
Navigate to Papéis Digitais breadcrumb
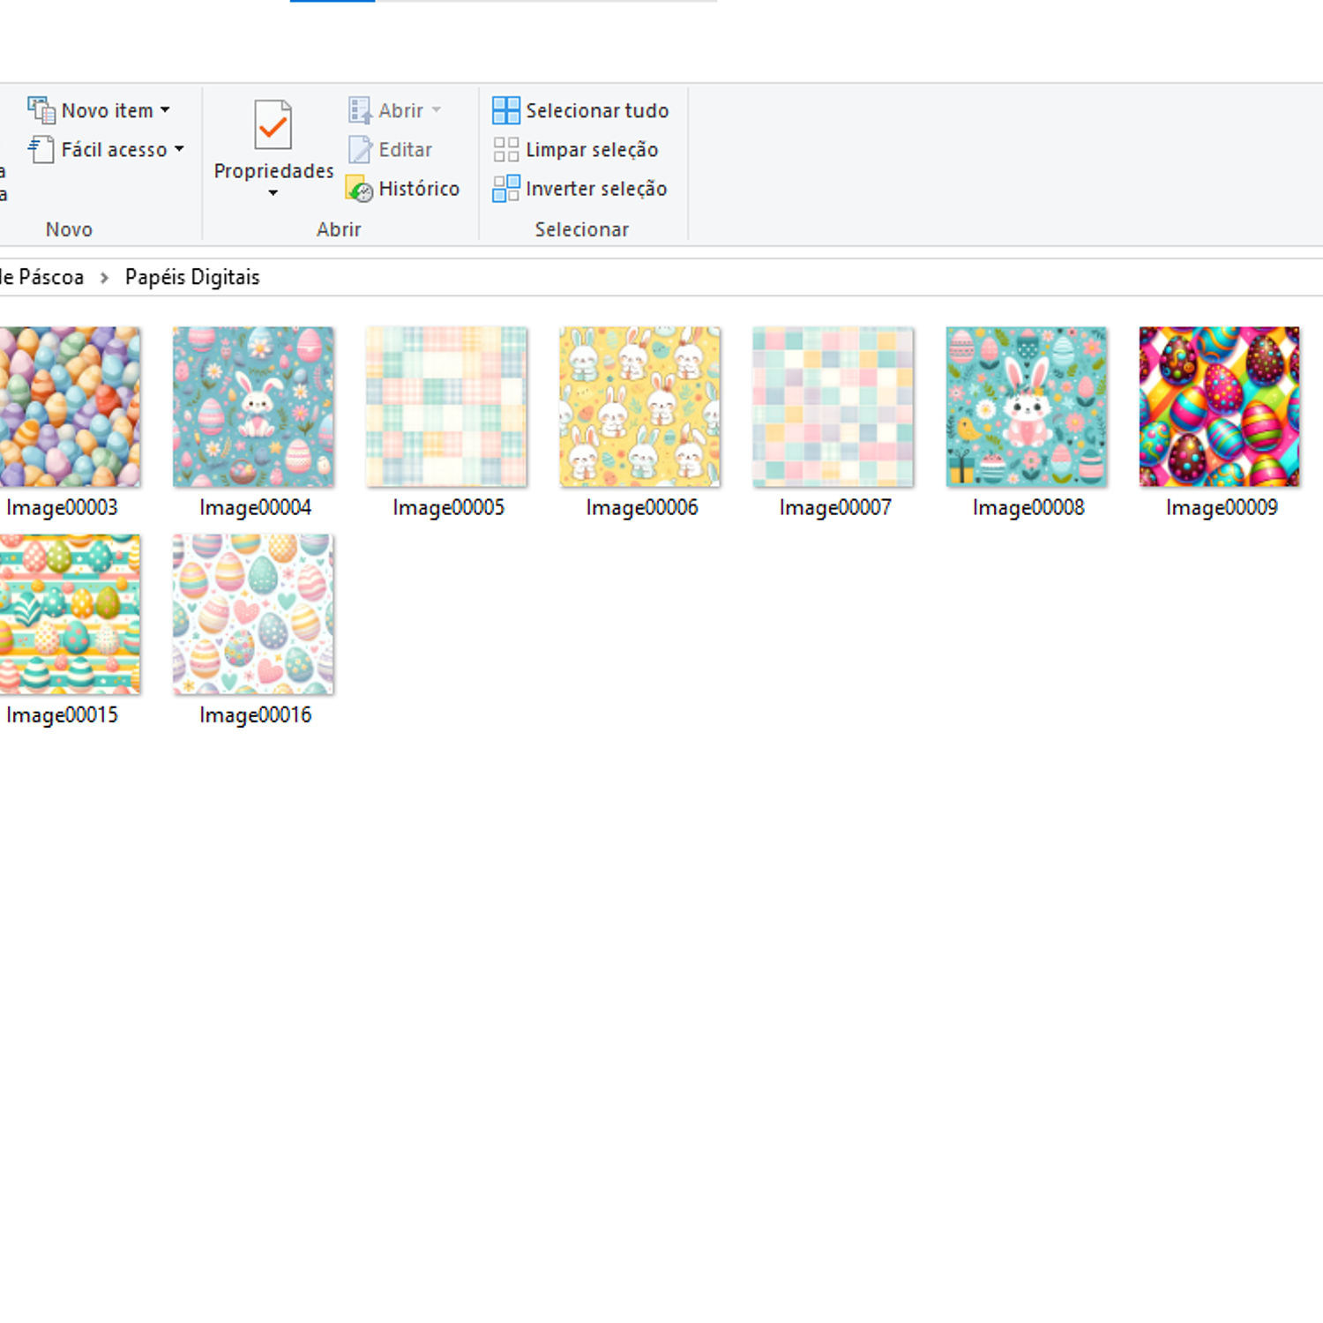coord(192,277)
